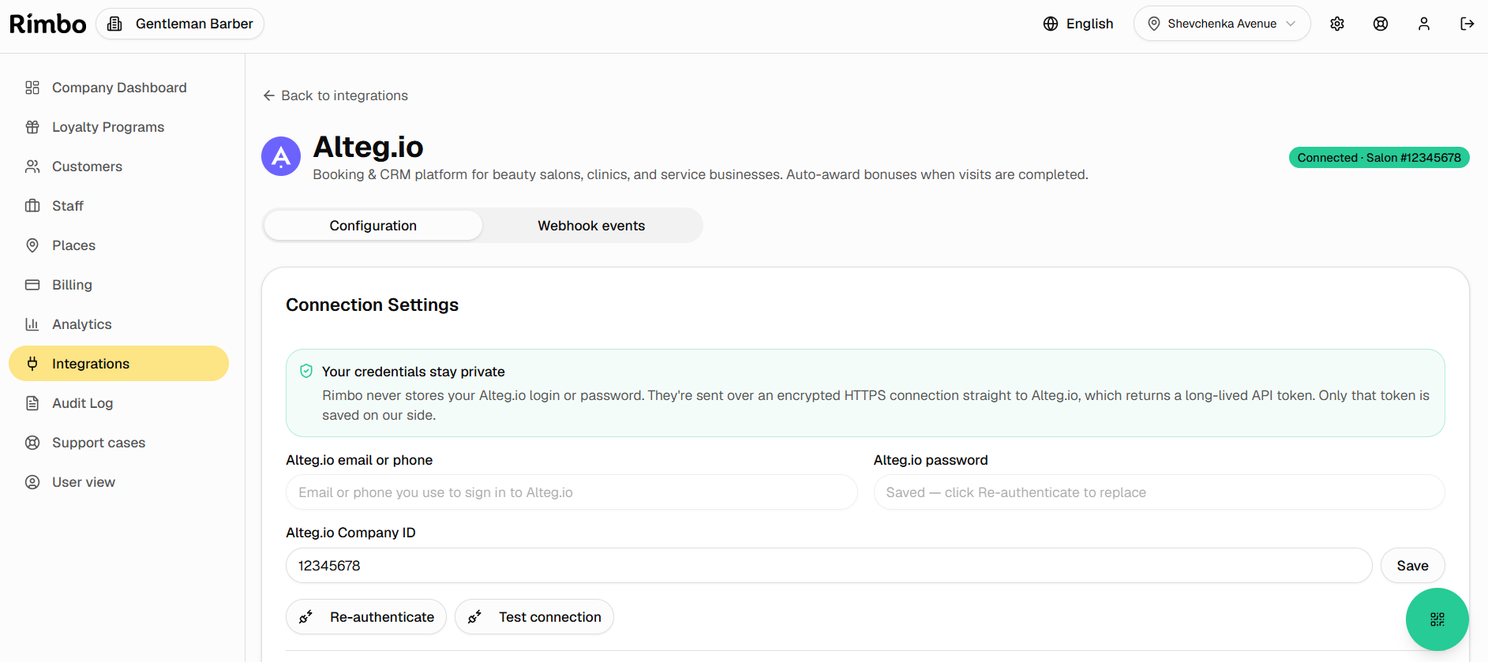
Task: Click the Loyalty Programs gift icon
Action: (32, 127)
